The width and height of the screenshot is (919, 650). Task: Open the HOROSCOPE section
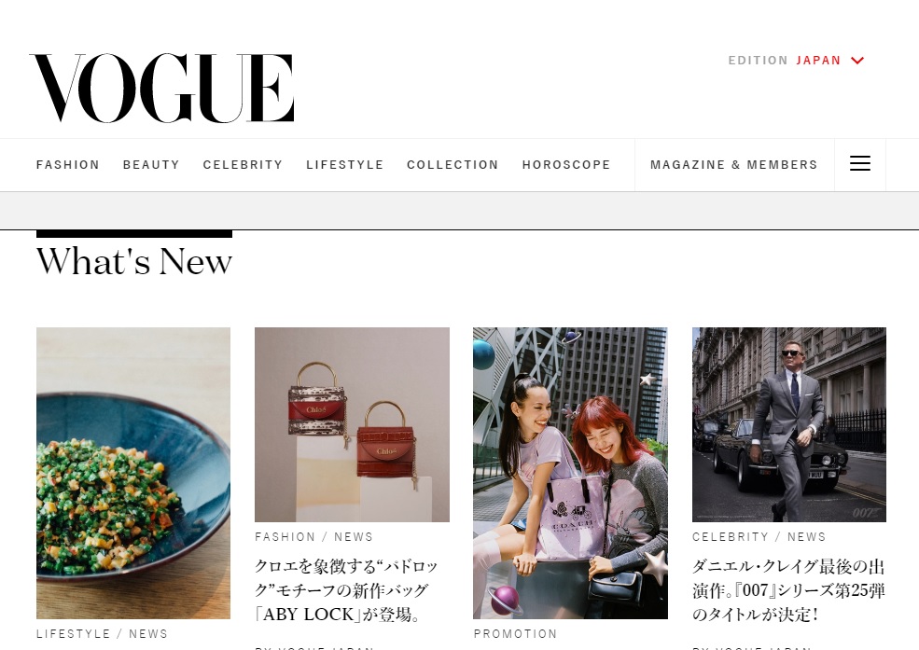coord(566,165)
